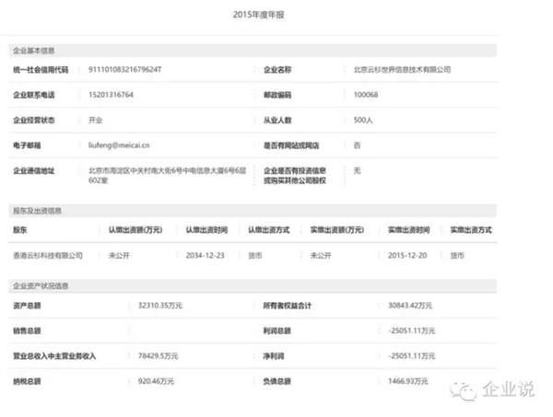Click the WeChat logo watermark icon
Image resolution: width=553 pixels, height=417 pixels.
point(467,389)
